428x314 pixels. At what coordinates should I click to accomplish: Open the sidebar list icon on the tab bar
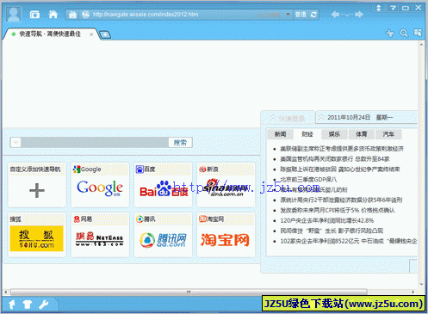pos(418,33)
